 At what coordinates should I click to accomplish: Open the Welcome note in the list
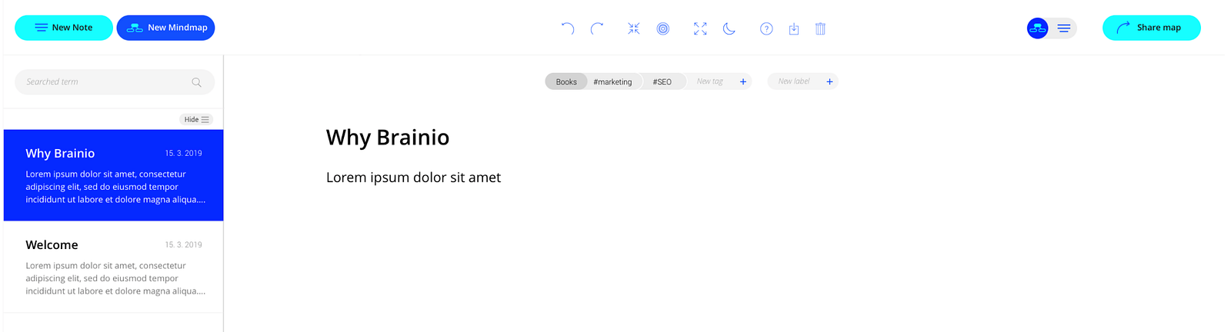(114, 267)
